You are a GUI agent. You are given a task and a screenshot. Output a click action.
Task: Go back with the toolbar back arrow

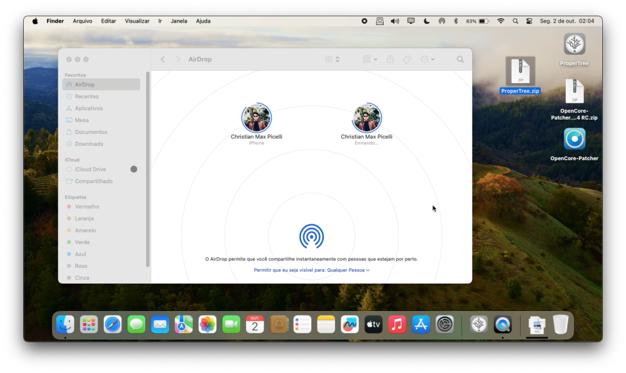(x=163, y=59)
